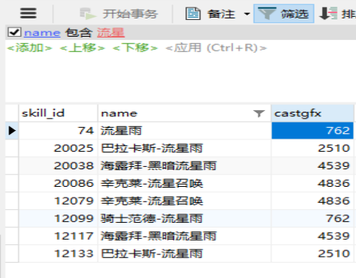Select the name cell of row 20038
The height and width of the screenshot is (278, 356).
point(185,166)
